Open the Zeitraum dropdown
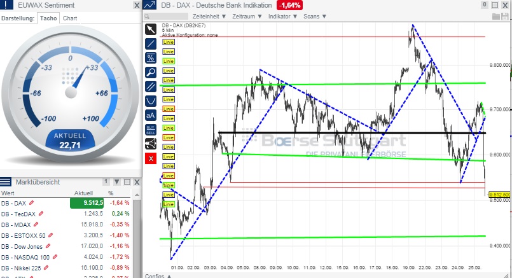 point(247,17)
